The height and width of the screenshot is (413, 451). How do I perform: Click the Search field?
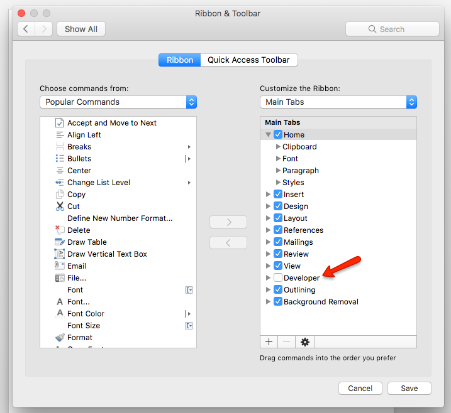click(392, 29)
